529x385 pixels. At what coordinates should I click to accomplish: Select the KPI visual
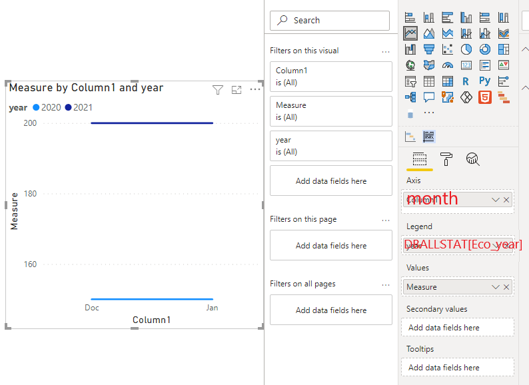click(504, 65)
